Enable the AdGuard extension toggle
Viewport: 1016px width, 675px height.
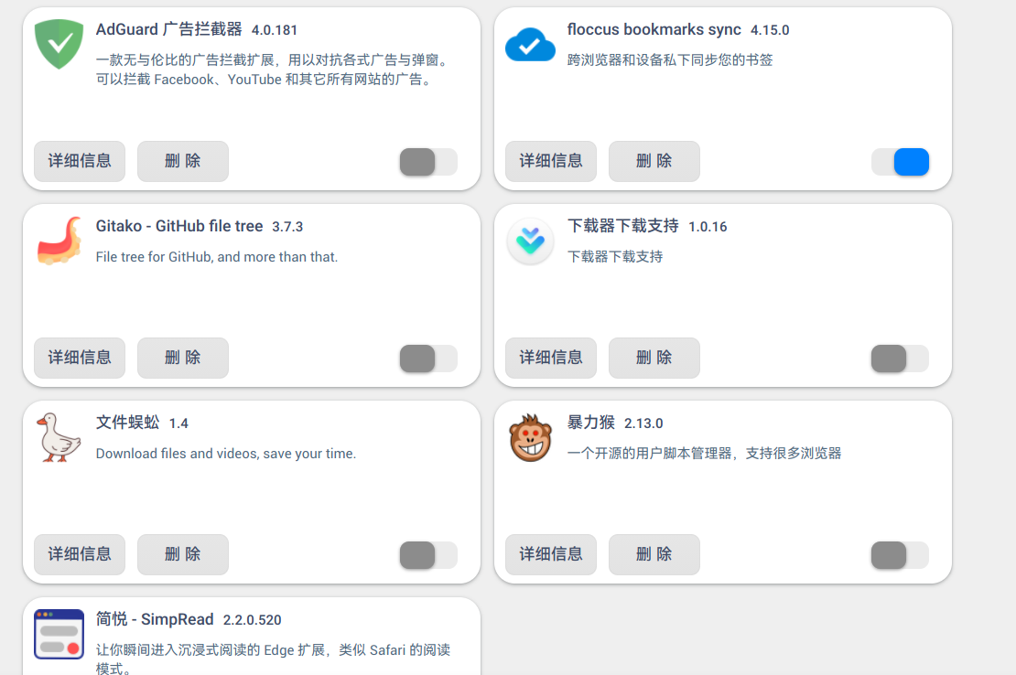click(x=428, y=162)
